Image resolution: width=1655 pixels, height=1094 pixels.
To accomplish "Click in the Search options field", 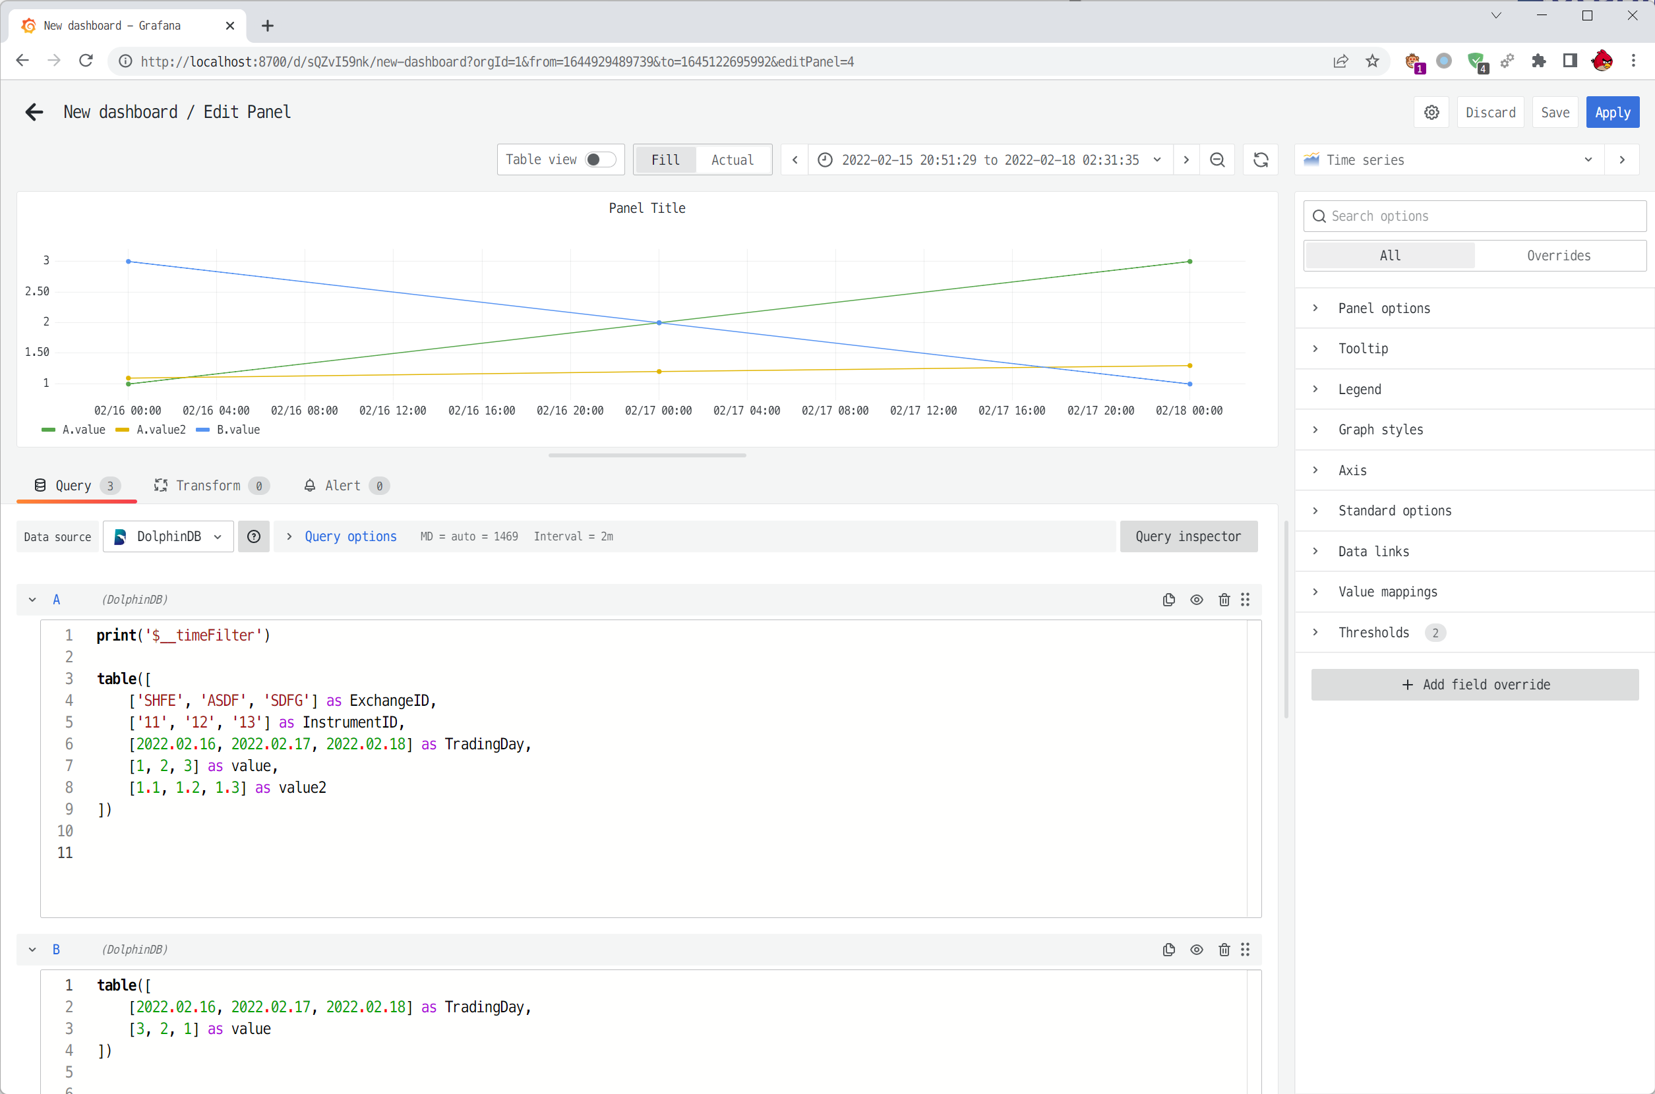I will (x=1474, y=216).
